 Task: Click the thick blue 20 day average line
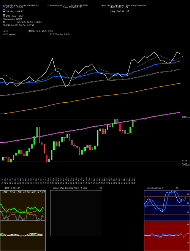[90, 73]
